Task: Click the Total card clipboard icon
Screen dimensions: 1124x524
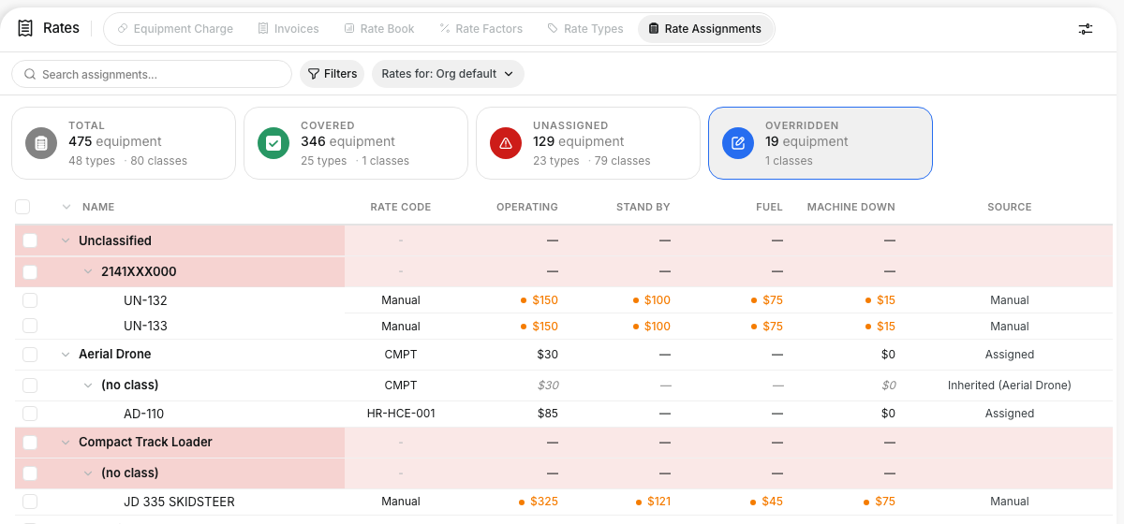Action: pyautogui.click(x=40, y=143)
